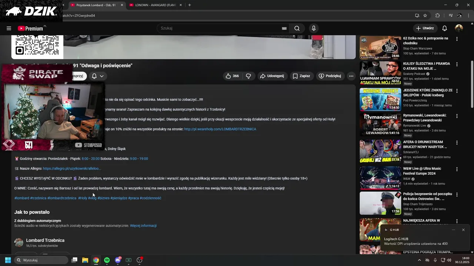Click the Udostępnij share button
The width and height of the screenshot is (474, 266).
click(272, 76)
